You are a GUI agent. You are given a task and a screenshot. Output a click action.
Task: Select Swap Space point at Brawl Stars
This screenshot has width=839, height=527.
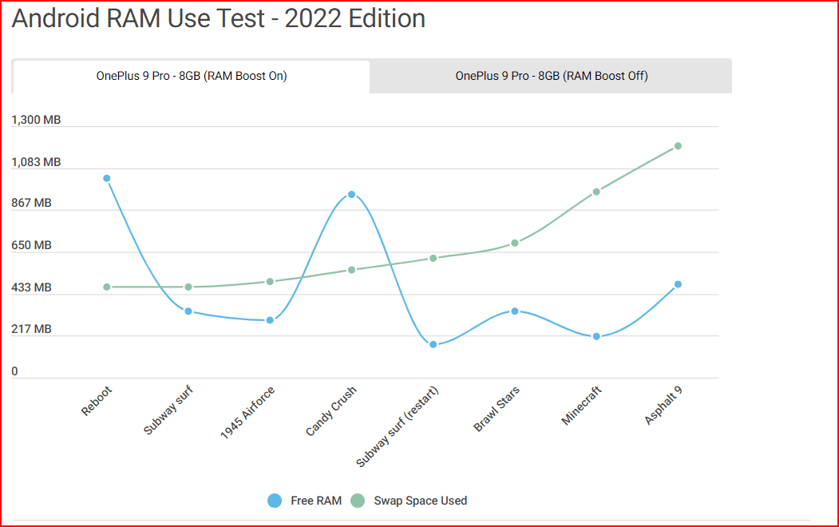pos(515,243)
